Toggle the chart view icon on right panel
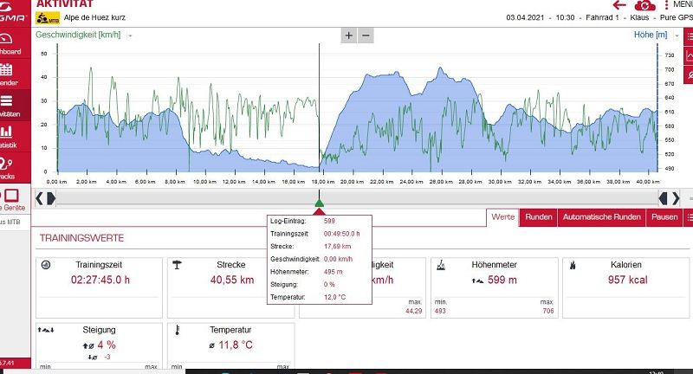Screen dimensions: 693x374 (x=688, y=57)
